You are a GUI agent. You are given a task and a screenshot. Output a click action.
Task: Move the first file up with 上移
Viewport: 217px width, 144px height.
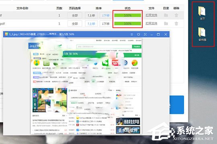pyautogui.click(x=91, y=15)
